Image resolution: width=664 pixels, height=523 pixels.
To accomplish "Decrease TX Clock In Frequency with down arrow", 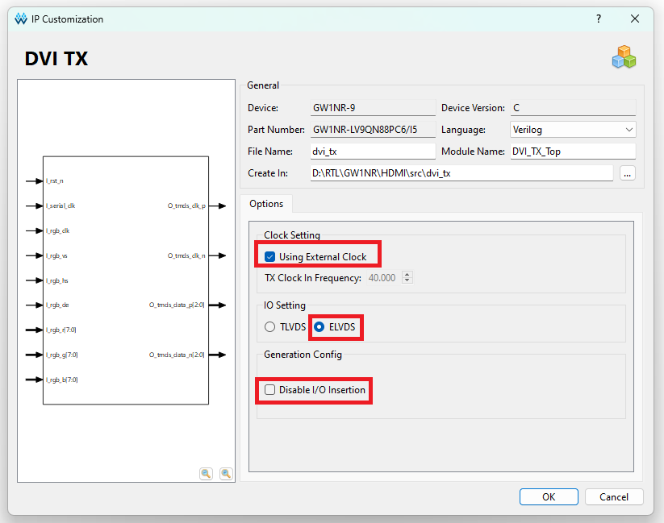I will pos(407,280).
